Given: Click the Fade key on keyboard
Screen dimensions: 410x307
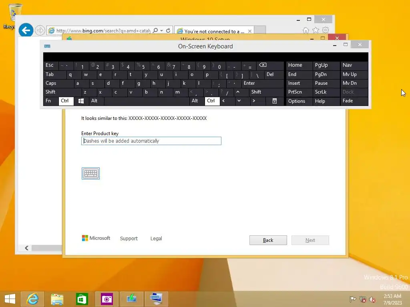Looking at the screenshot, I should click(x=354, y=101).
